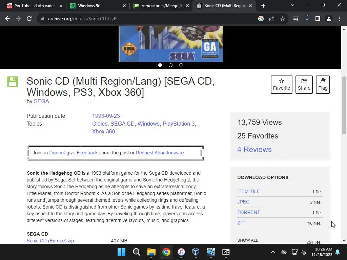347x260 pixels.
Task: Flag this item
Action: [323, 85]
